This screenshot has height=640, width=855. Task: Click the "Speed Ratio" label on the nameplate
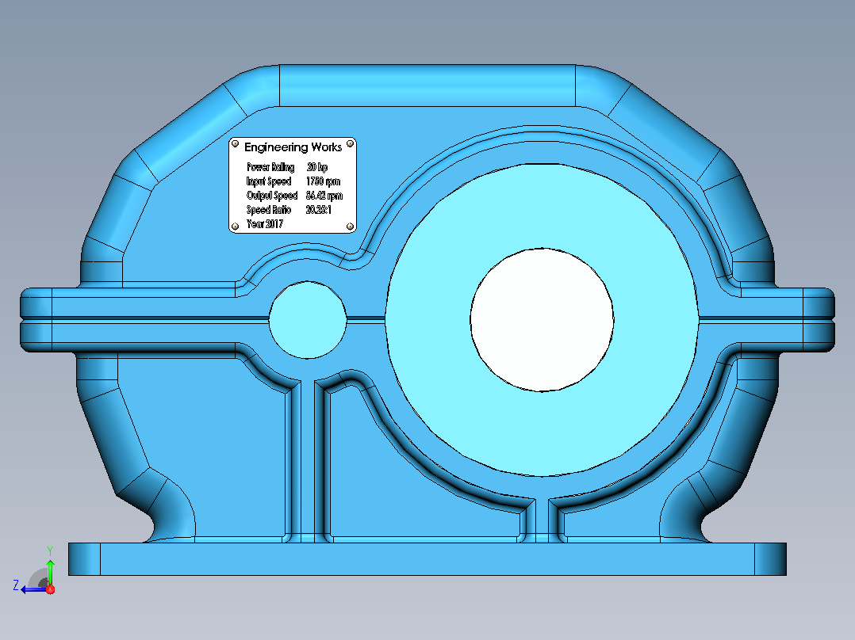[269, 210]
